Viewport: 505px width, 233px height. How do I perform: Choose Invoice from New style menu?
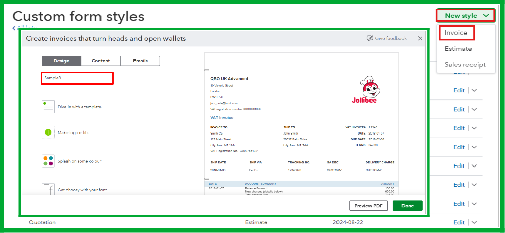[456, 33]
